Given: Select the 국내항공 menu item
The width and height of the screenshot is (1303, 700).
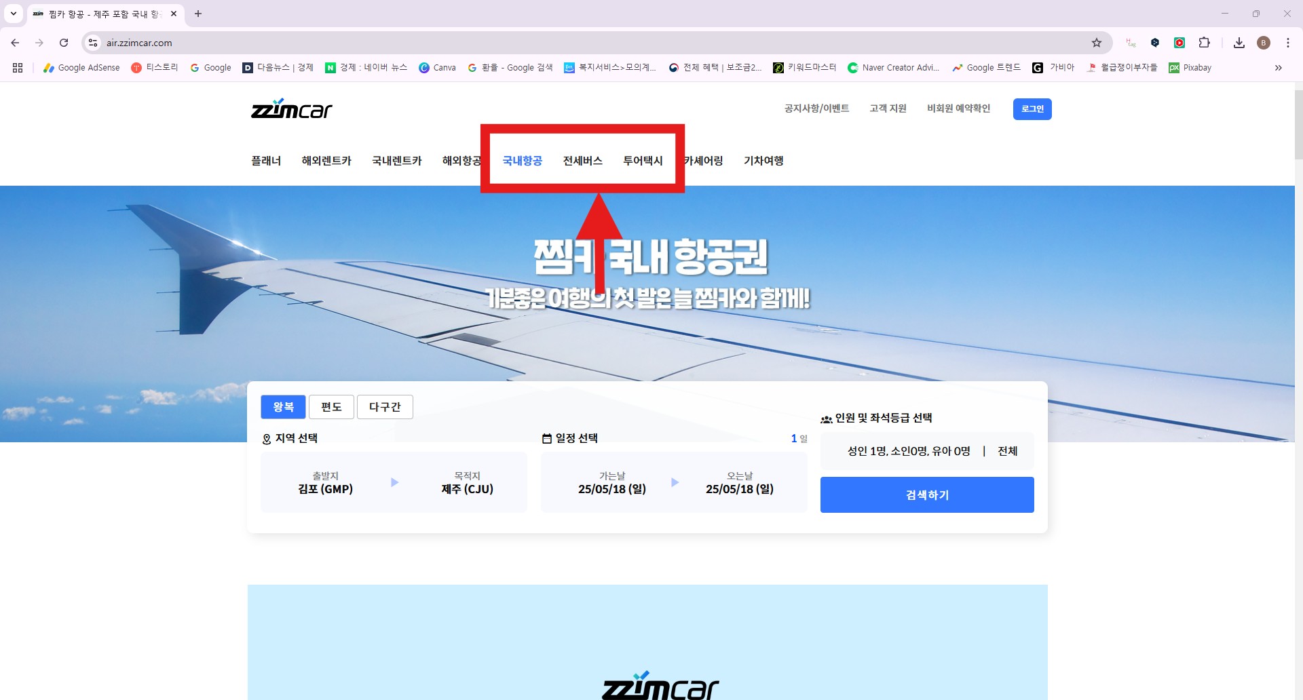Looking at the screenshot, I should [522, 161].
